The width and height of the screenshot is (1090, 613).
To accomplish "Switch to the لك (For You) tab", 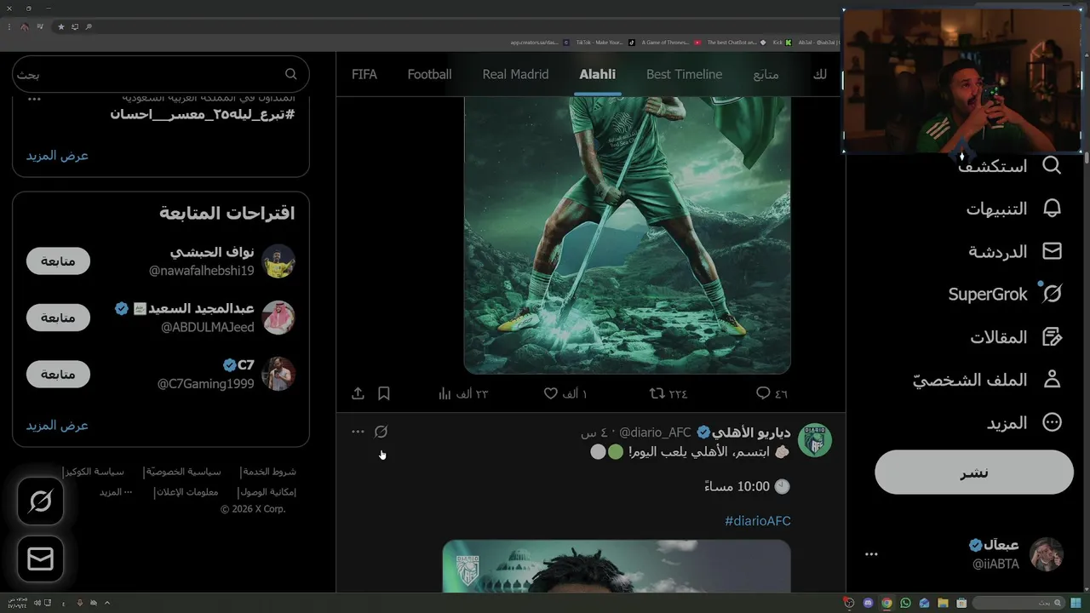I will [820, 74].
